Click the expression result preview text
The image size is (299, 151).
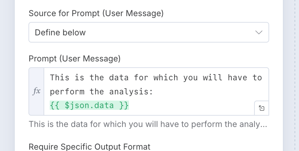coord(147,124)
